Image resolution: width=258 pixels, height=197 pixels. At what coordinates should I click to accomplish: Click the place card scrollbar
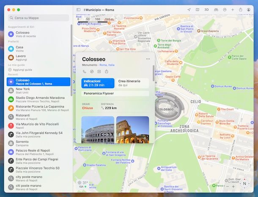coord(154,73)
